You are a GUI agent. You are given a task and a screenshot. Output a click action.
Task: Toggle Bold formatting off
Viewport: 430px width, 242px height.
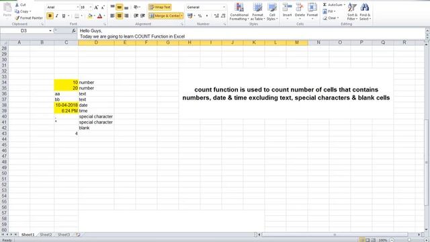[50, 16]
